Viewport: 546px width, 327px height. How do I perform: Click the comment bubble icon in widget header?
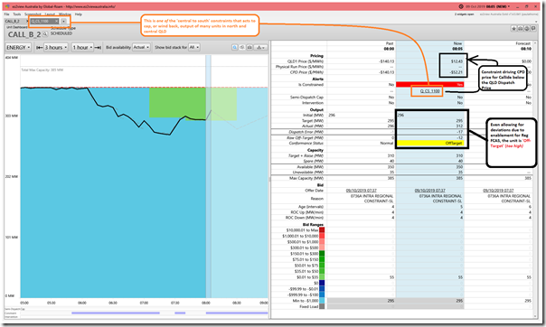click(533, 29)
